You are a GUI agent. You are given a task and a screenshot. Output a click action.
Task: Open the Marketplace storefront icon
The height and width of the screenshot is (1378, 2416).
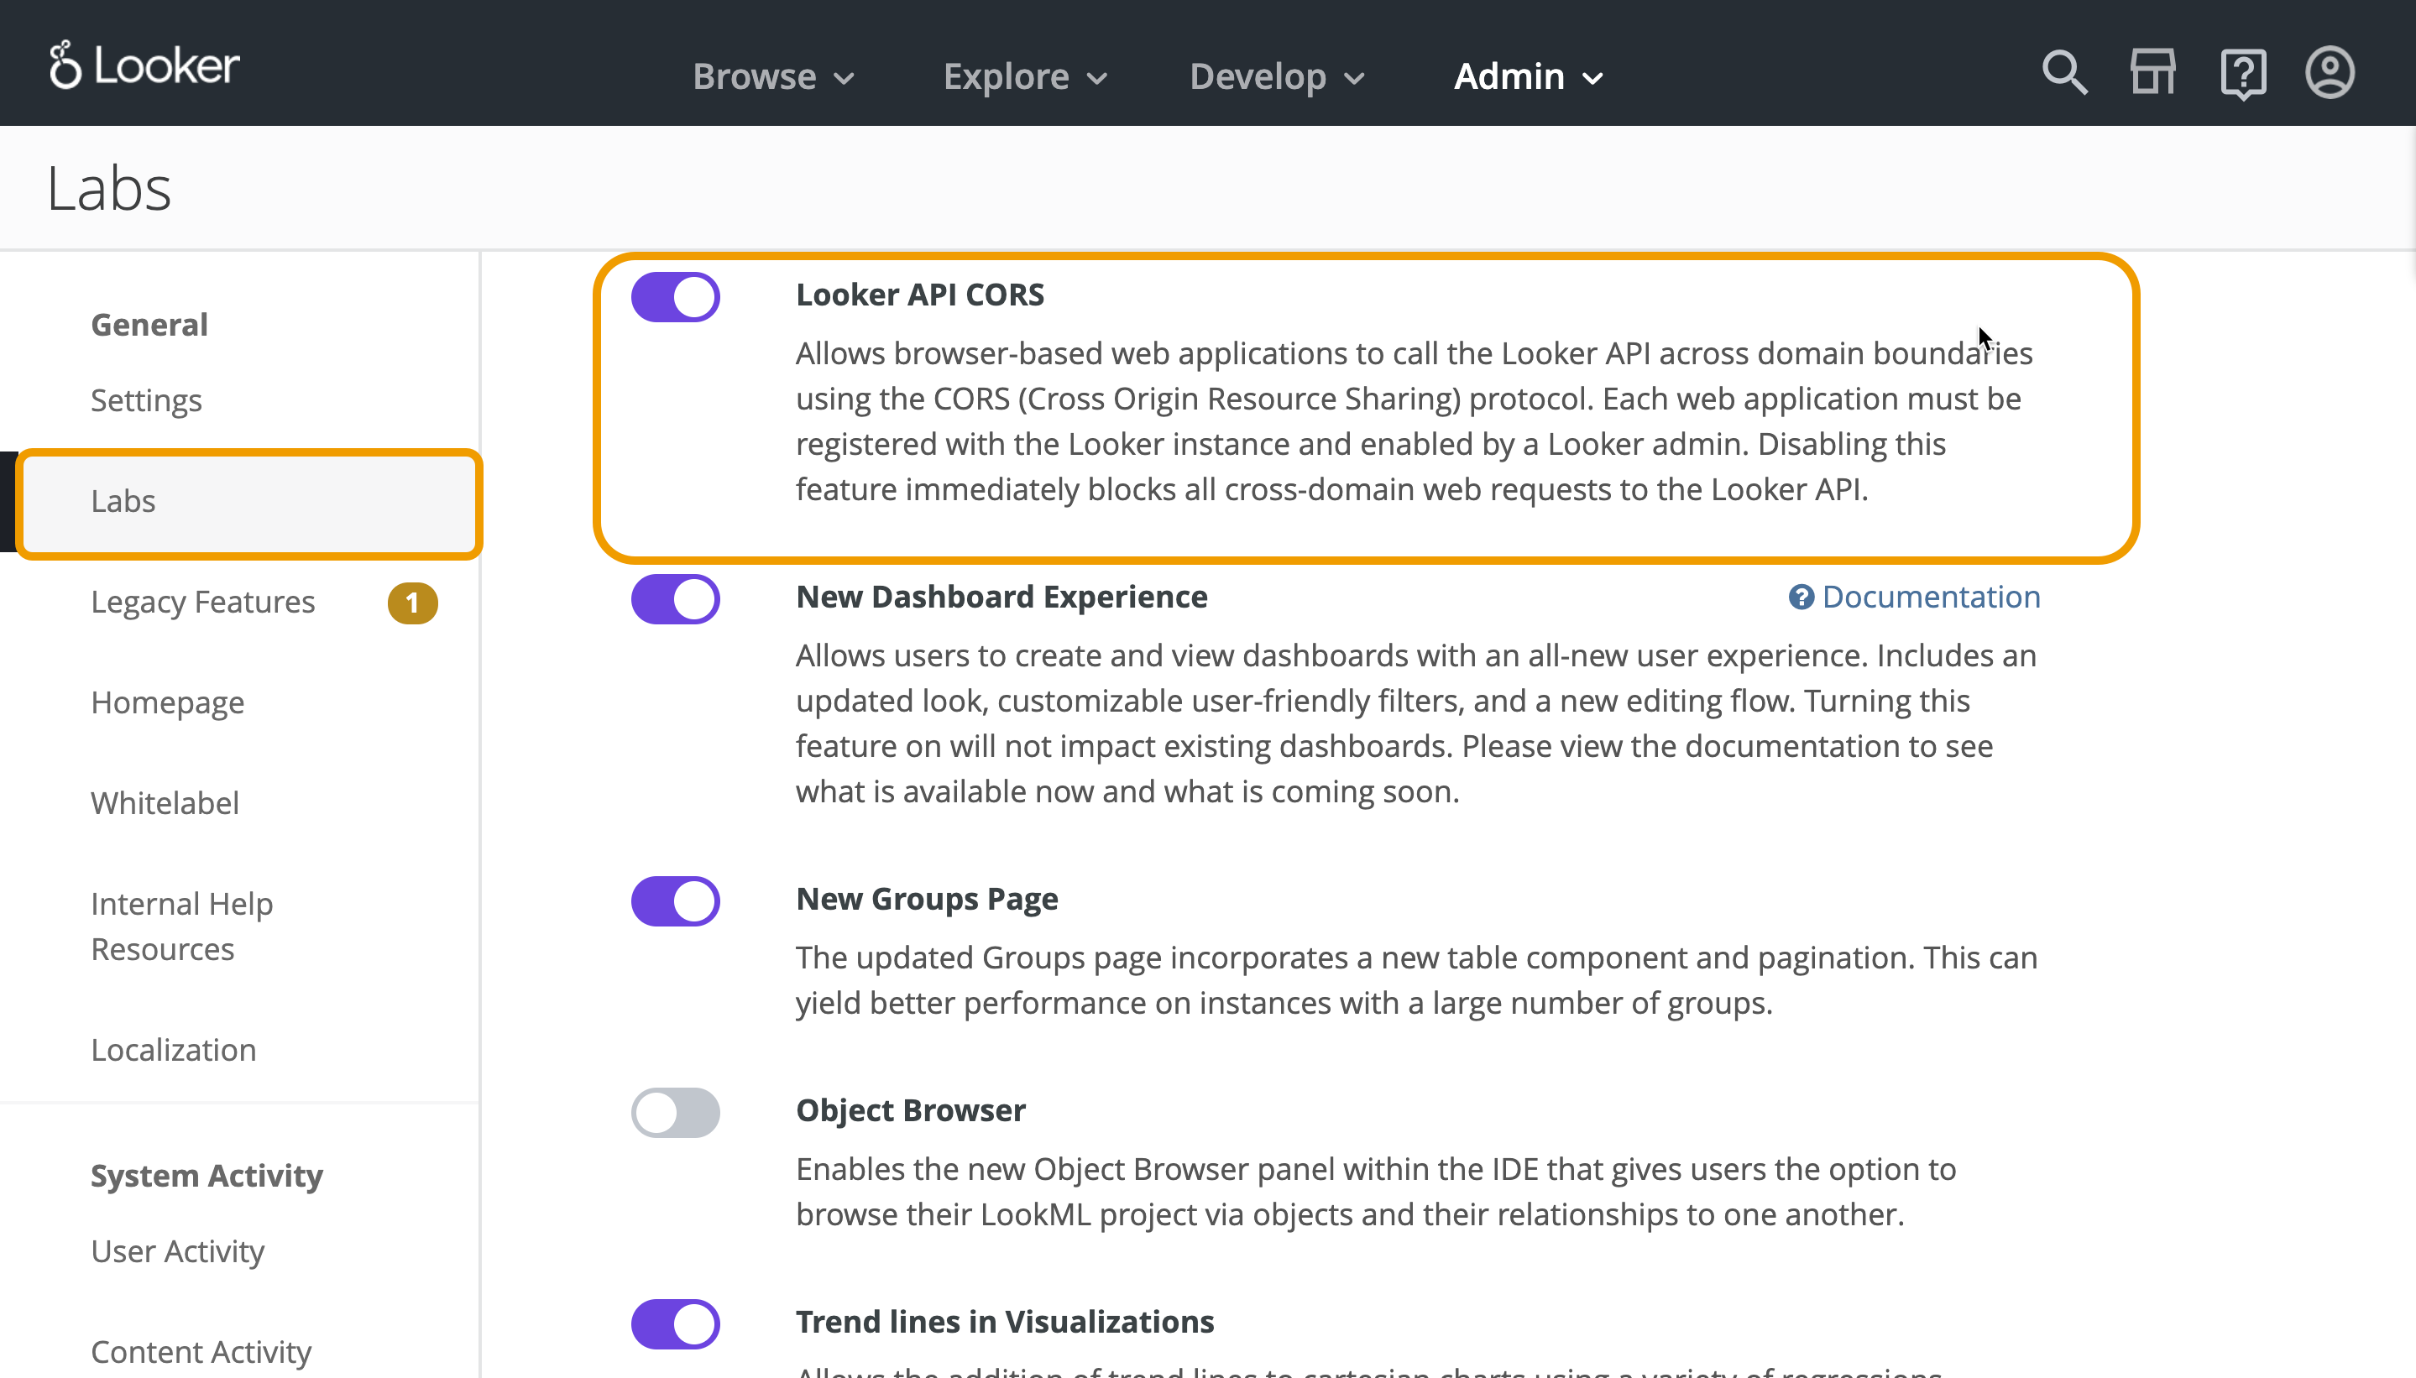click(2152, 73)
